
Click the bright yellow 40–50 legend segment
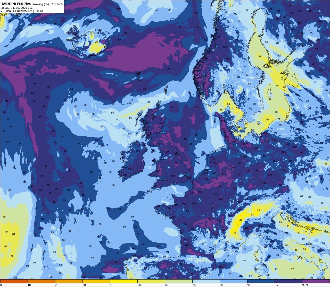tap(124, 281)
